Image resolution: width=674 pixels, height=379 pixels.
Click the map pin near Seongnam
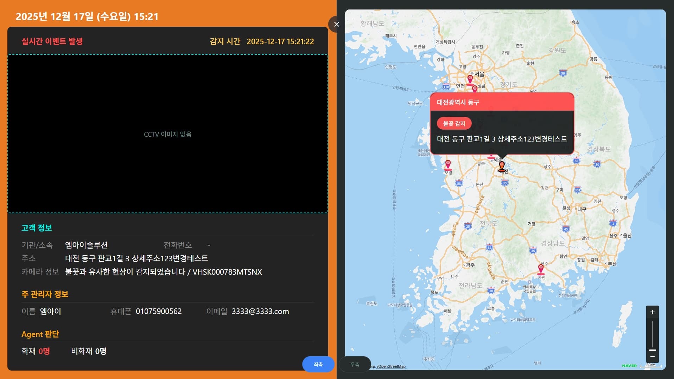point(475,89)
